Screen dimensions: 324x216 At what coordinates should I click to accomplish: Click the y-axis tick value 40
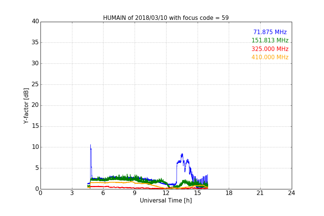click(x=35, y=21)
